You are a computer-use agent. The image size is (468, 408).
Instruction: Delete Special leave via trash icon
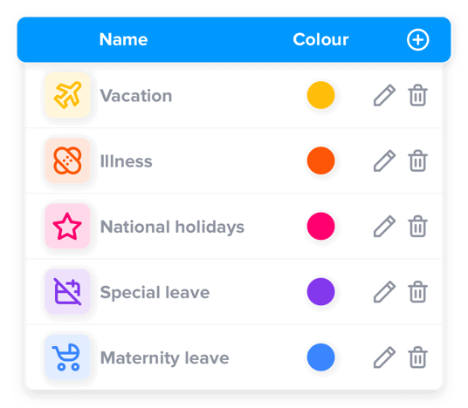(x=417, y=292)
